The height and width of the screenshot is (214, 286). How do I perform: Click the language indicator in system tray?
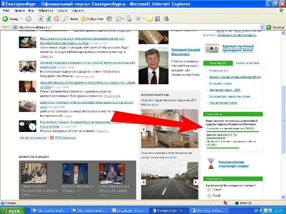256,211
